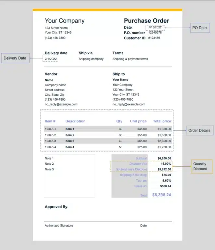This screenshot has height=250, width=215.
Task: Click the Order Details annotation box
Action: coord(199,131)
